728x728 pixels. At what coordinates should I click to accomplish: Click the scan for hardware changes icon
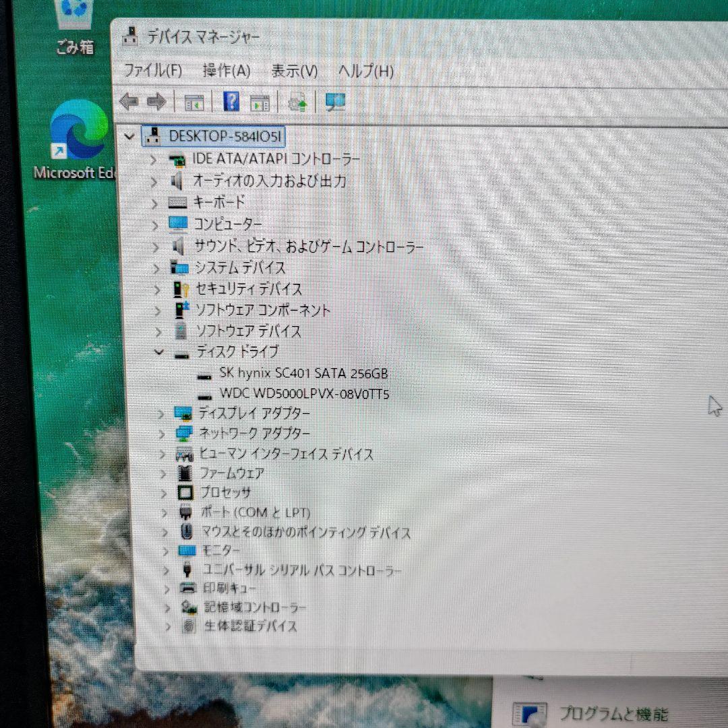coord(298,101)
